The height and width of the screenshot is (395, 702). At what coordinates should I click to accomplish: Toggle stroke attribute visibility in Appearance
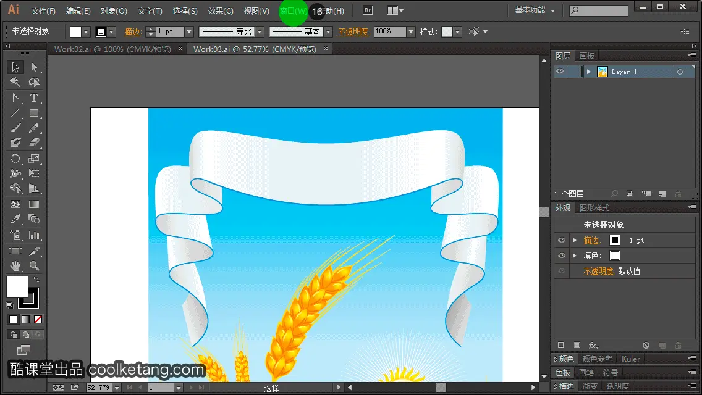pyautogui.click(x=562, y=240)
